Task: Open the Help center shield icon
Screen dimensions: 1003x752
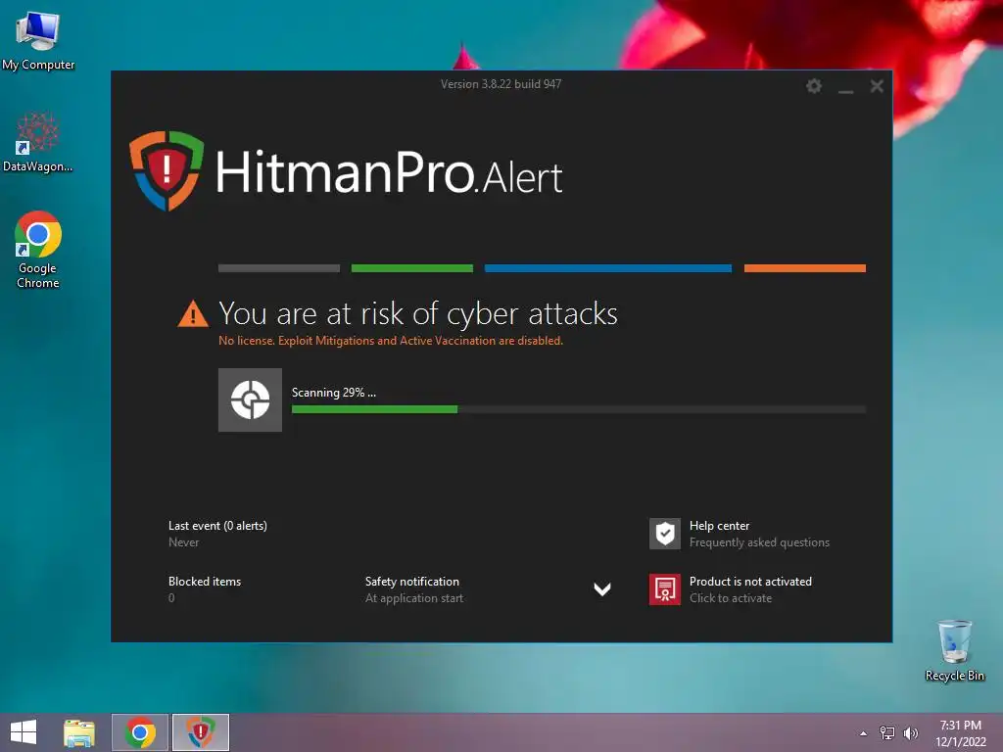Action: click(x=665, y=534)
